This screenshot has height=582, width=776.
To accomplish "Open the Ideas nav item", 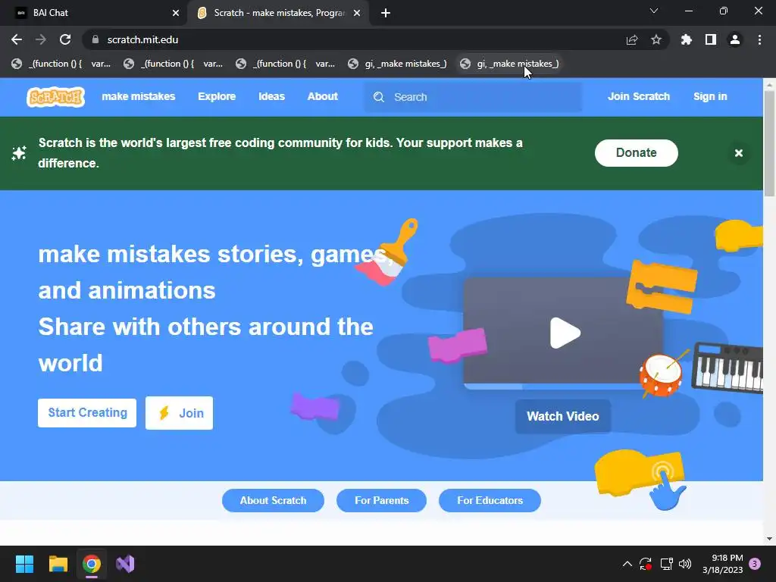I will click(272, 96).
